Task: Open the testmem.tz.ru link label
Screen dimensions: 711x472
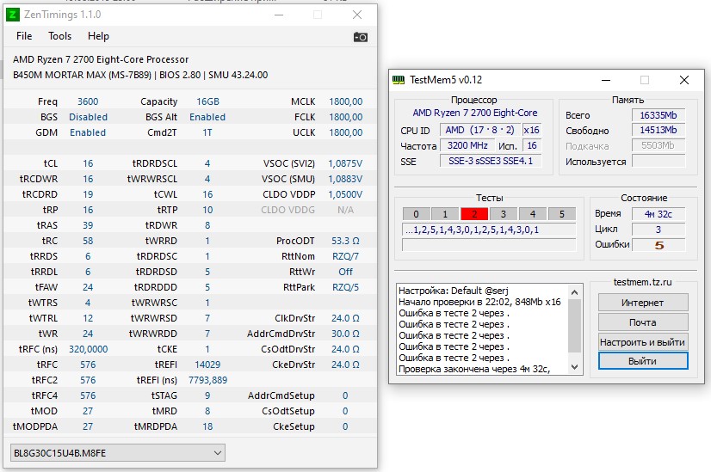Action: click(642, 282)
